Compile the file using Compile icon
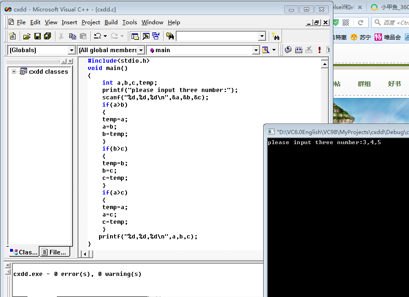Viewport: 409px width, 297px height. tap(288, 50)
